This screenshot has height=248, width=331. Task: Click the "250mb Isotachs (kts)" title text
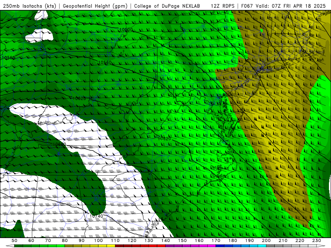point(29,6)
